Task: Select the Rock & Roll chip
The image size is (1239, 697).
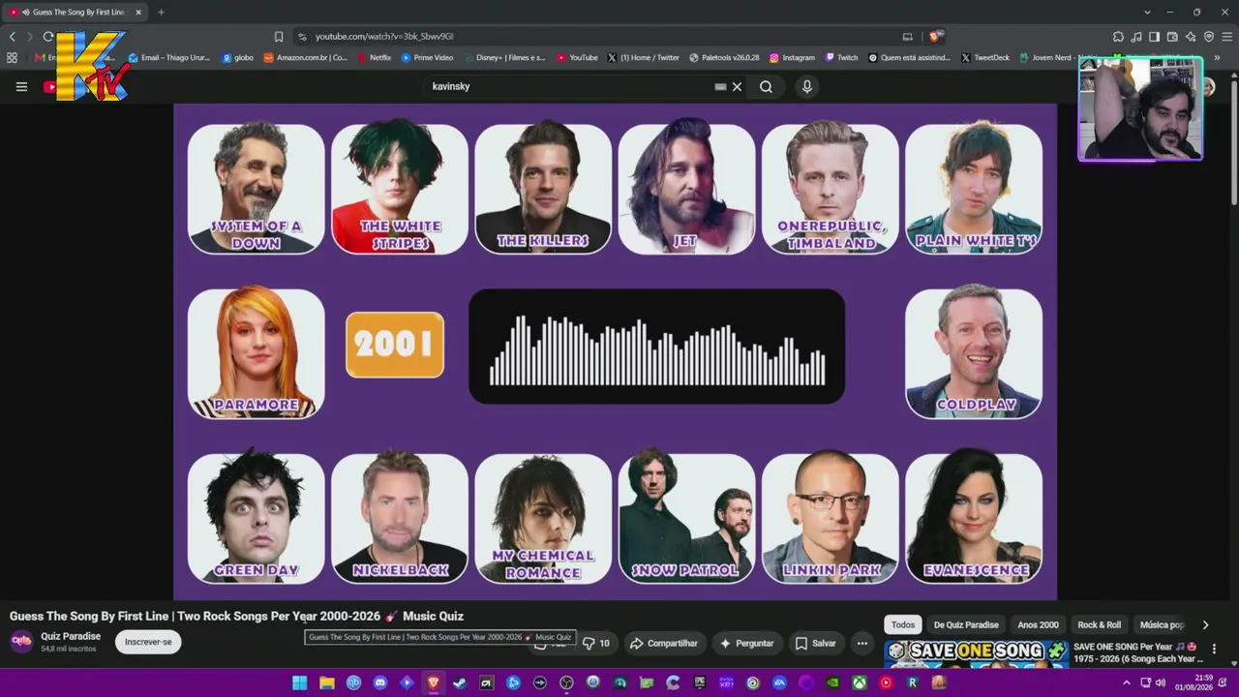Action: [1100, 624]
